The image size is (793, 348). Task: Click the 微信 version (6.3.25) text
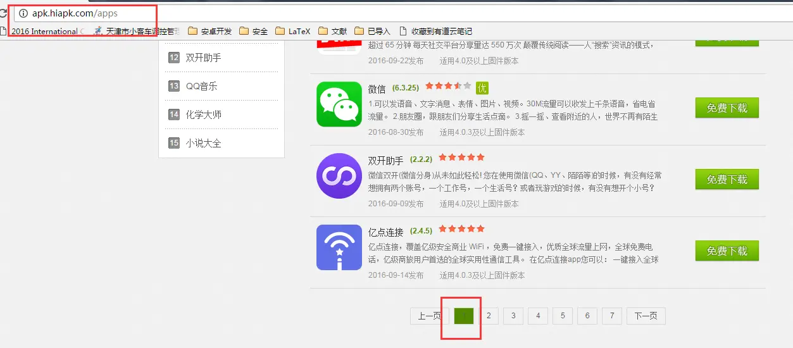coord(406,88)
